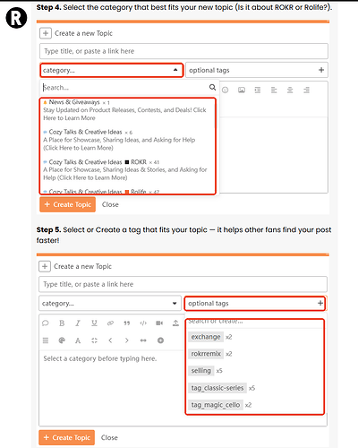Expand the category dropdown in Step 5
Image resolution: width=358 pixels, height=448 pixels.
pyautogui.click(x=110, y=304)
